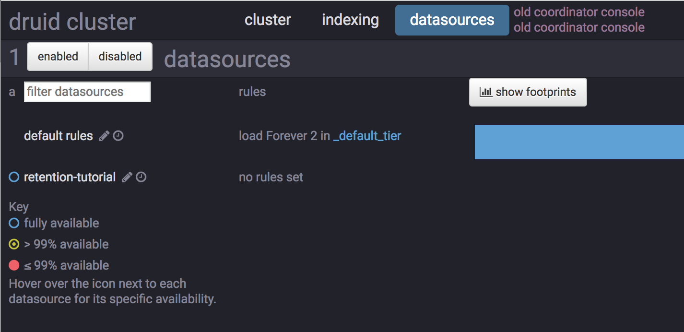The image size is (684, 332).
Task: Open the retention-tutorial datasource
Action: (x=70, y=178)
